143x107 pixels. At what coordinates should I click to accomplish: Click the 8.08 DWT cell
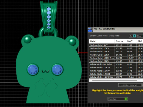[131, 48]
